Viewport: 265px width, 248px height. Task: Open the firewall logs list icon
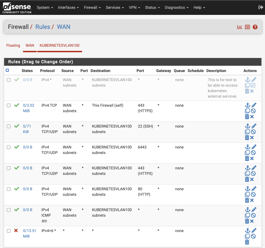[x=247, y=27]
